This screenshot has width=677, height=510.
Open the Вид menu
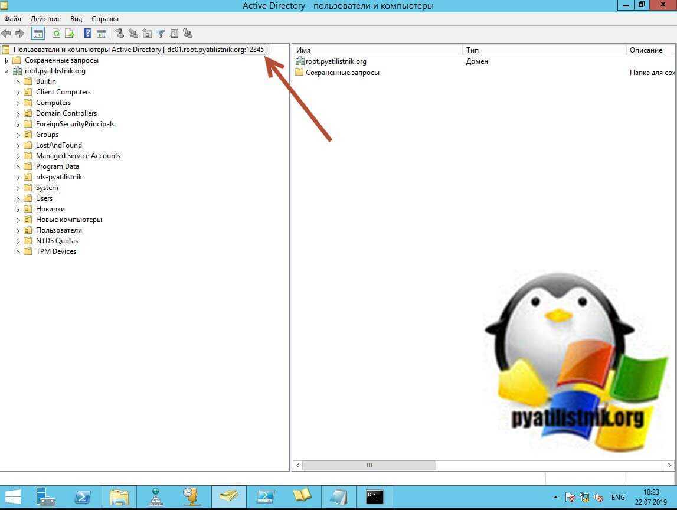click(x=76, y=19)
